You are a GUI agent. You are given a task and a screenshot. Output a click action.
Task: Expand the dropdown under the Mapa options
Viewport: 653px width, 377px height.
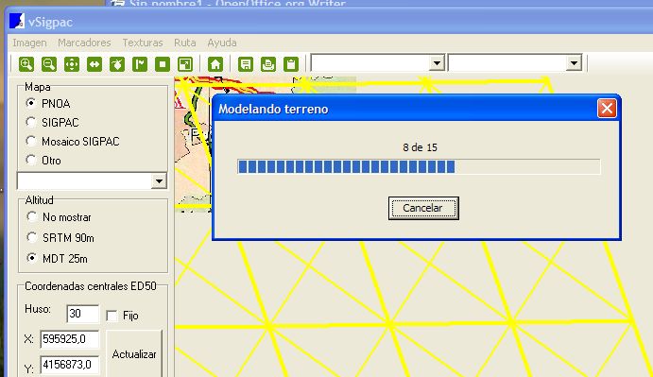[x=159, y=181]
